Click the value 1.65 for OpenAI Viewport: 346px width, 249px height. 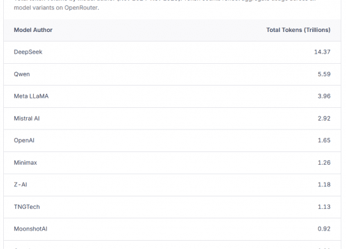(x=324, y=140)
